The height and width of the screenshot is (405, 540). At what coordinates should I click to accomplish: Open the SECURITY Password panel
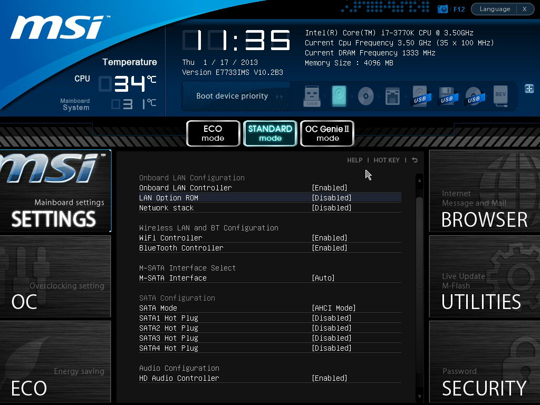485,362
